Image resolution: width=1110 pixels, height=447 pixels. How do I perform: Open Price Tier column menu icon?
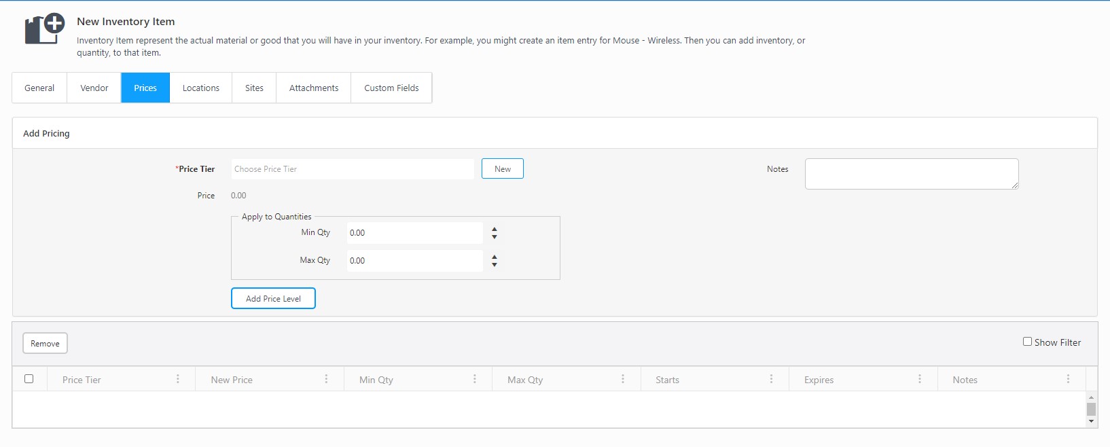178,379
